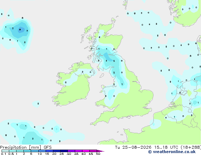Select the 20–25 mm legend swatch
This screenshot has width=201, height=155.
57,151
